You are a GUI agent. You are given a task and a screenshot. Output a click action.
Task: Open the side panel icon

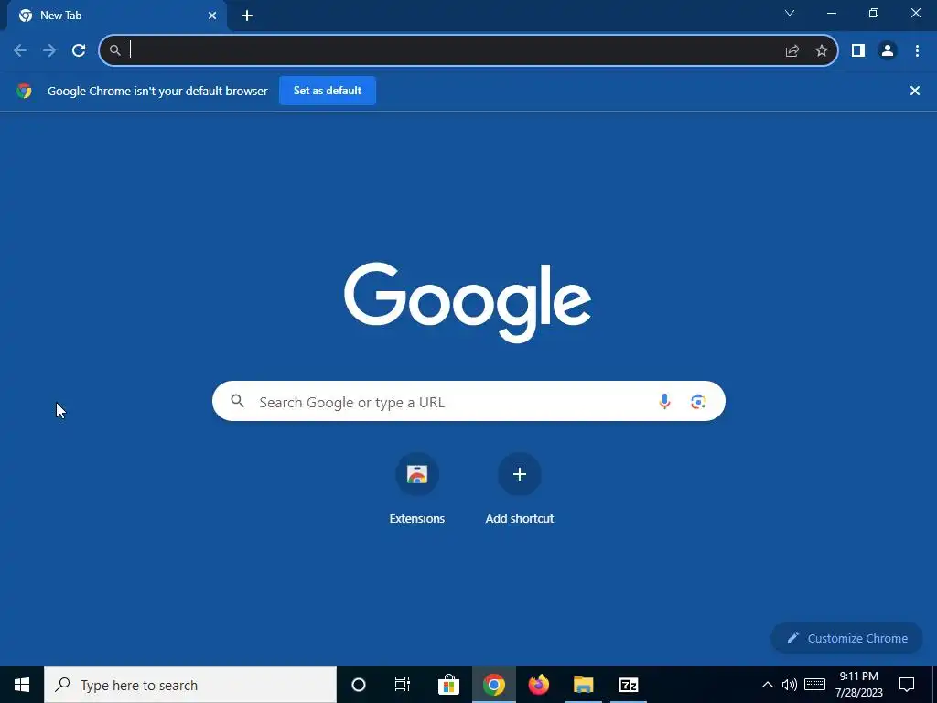click(858, 51)
